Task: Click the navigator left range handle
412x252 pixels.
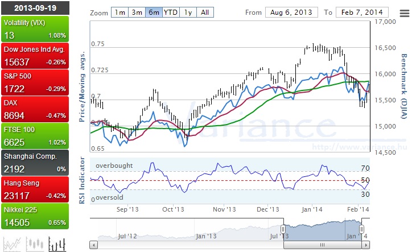Action: tap(283, 229)
